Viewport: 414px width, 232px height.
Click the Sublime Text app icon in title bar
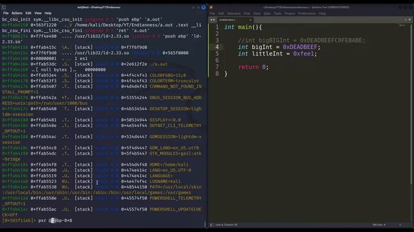pos(211,7)
